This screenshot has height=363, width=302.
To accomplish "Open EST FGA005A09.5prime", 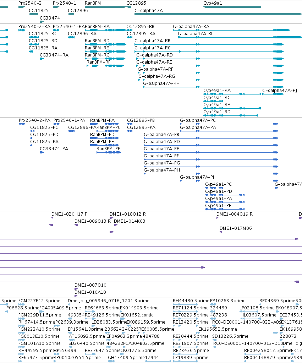I will tap(60, 308).
